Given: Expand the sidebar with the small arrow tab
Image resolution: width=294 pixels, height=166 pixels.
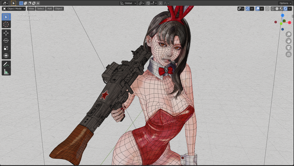Looking at the screenshot, I should pos(293,16).
